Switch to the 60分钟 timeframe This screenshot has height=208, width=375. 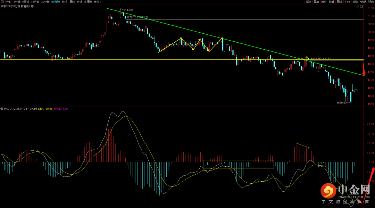click(x=55, y=2)
